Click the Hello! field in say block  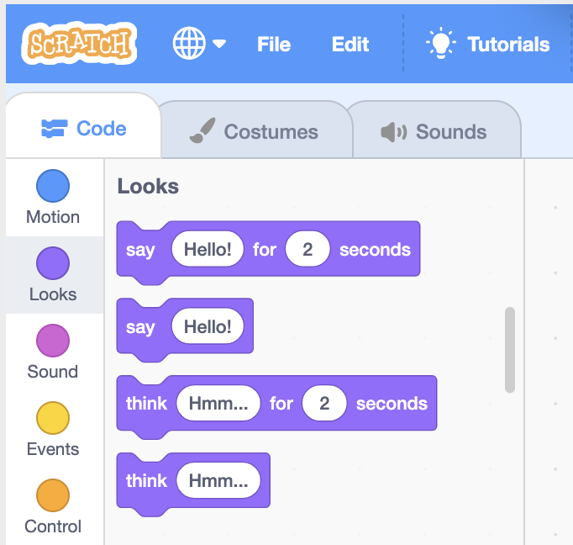[x=208, y=326]
